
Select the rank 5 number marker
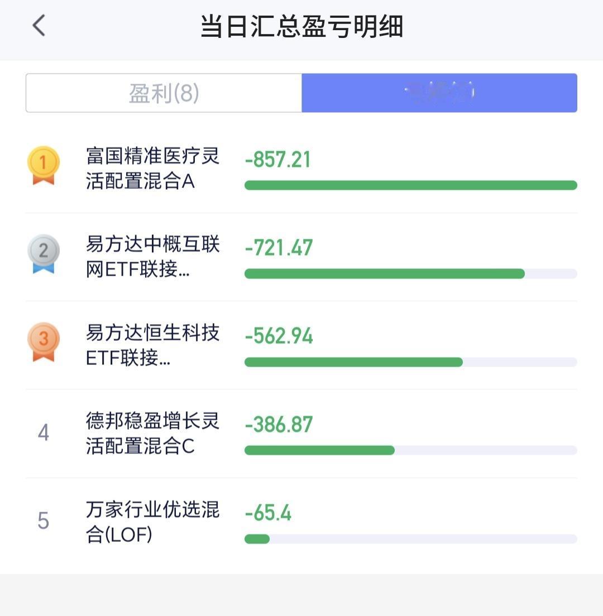tap(43, 521)
